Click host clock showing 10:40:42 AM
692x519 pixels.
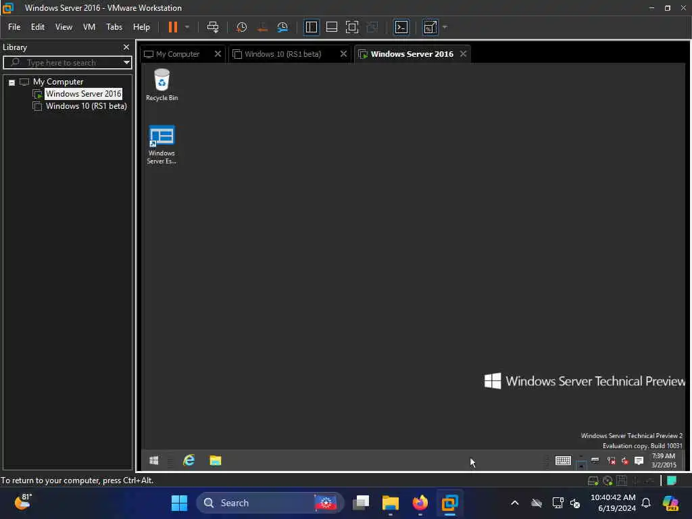[613, 503]
